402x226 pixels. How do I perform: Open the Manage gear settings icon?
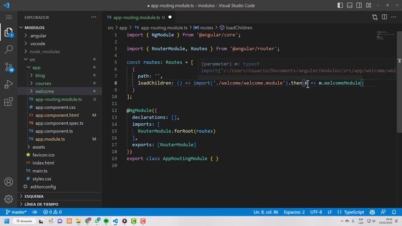click(x=8, y=199)
